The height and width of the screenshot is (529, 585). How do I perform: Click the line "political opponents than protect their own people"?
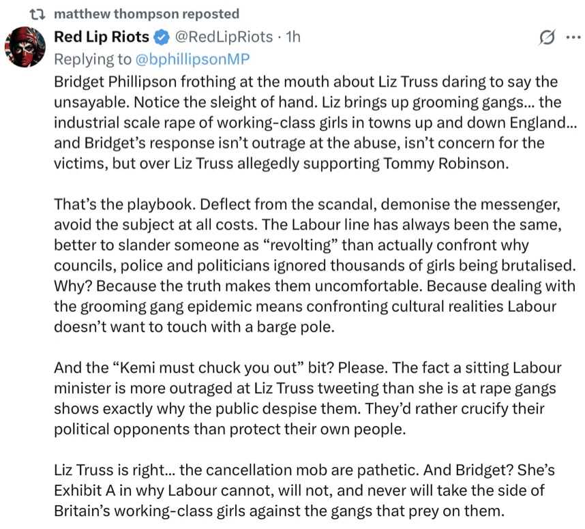point(230,429)
